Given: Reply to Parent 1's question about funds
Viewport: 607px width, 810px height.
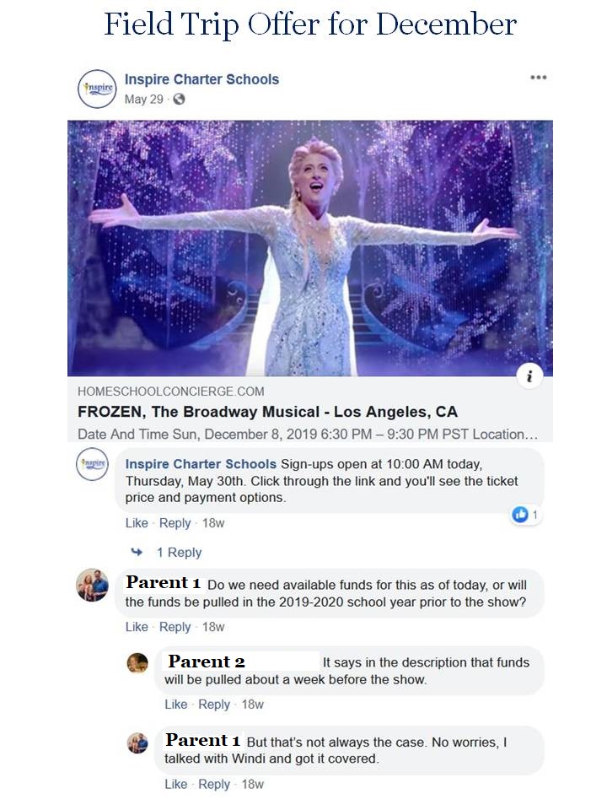Looking at the screenshot, I should (x=175, y=627).
